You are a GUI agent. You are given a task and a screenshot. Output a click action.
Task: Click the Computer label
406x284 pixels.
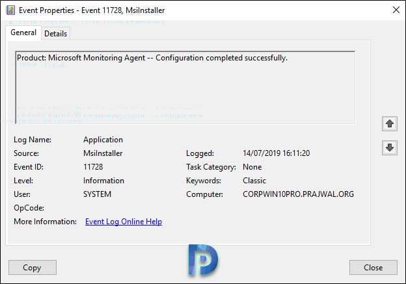[204, 194]
